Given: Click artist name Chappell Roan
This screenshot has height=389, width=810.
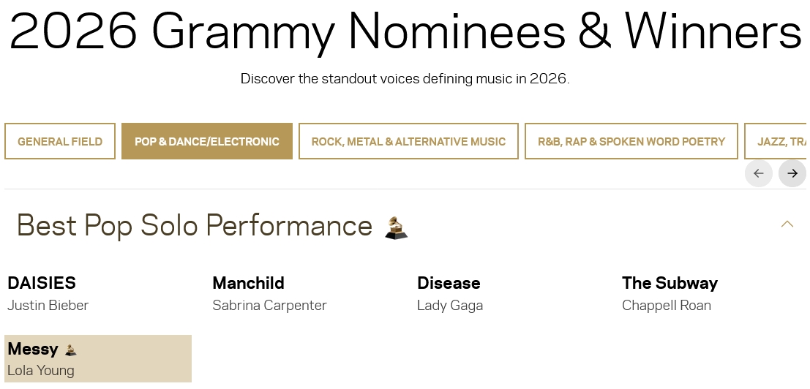Looking at the screenshot, I should (x=667, y=305).
